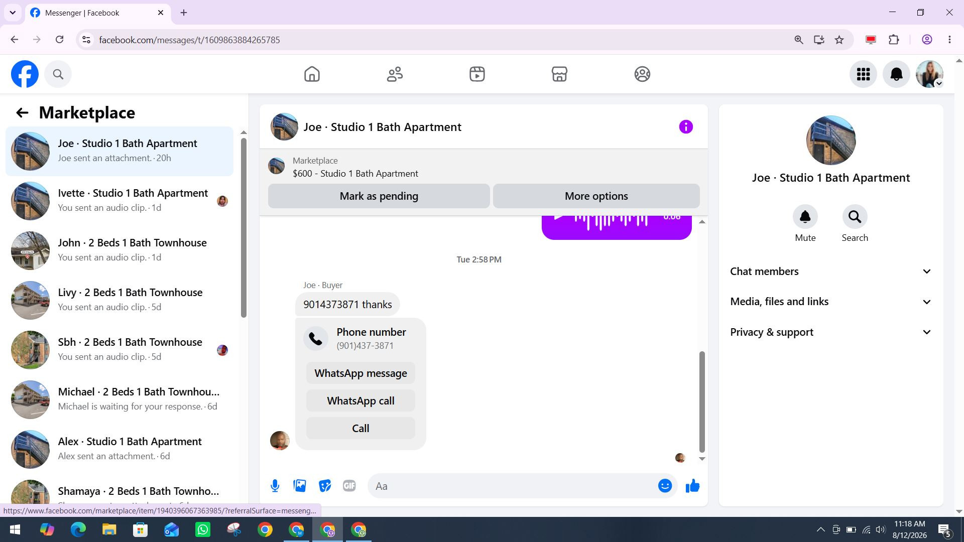The width and height of the screenshot is (964, 542).
Task: Open Sbh's 2 Beds 1 Bath Townhouse chat
Action: 119,350
